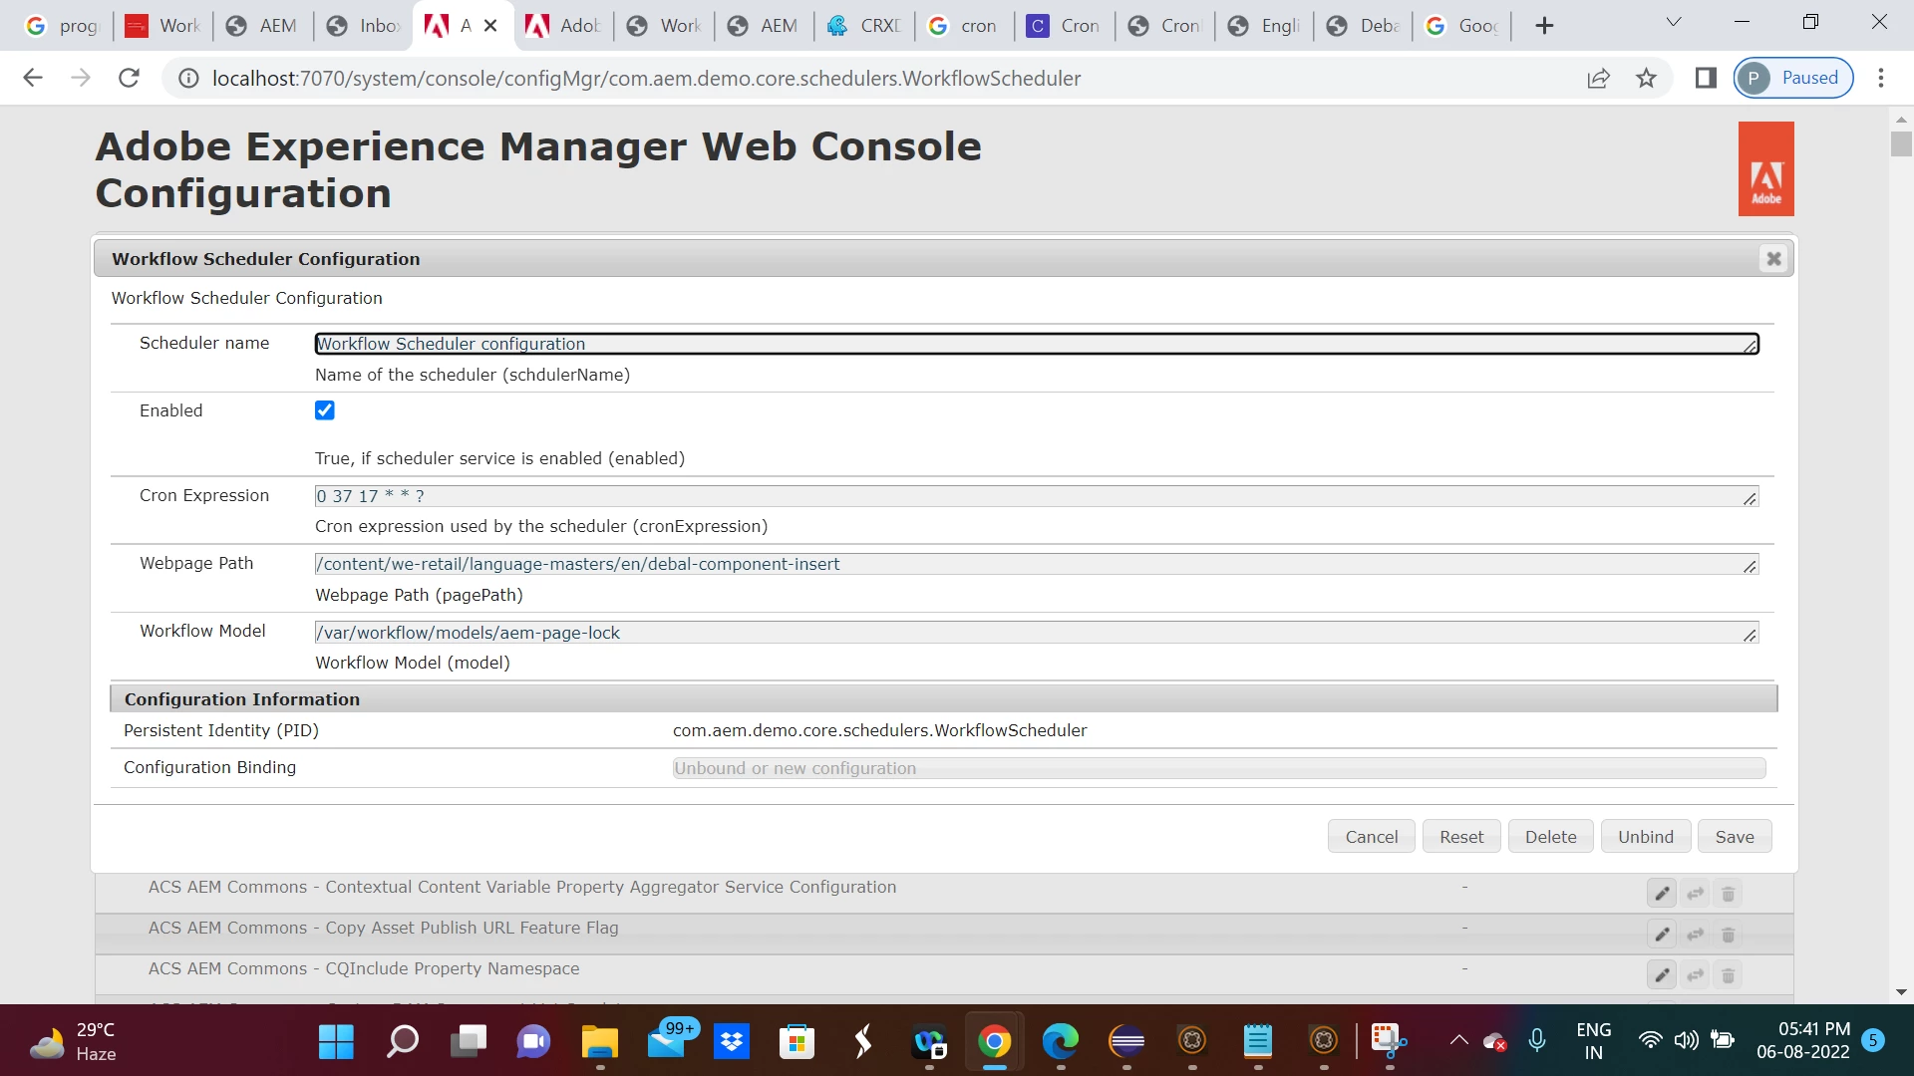Uncheck the Enabled checkbox
Viewport: 1914px width, 1076px height.
[325, 410]
